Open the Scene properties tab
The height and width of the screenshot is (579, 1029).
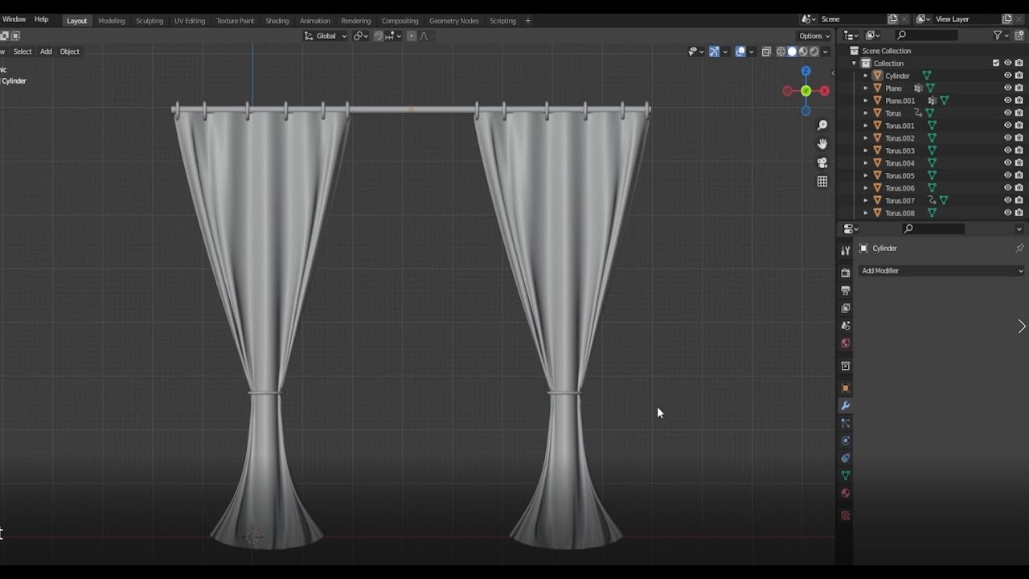[845, 326]
